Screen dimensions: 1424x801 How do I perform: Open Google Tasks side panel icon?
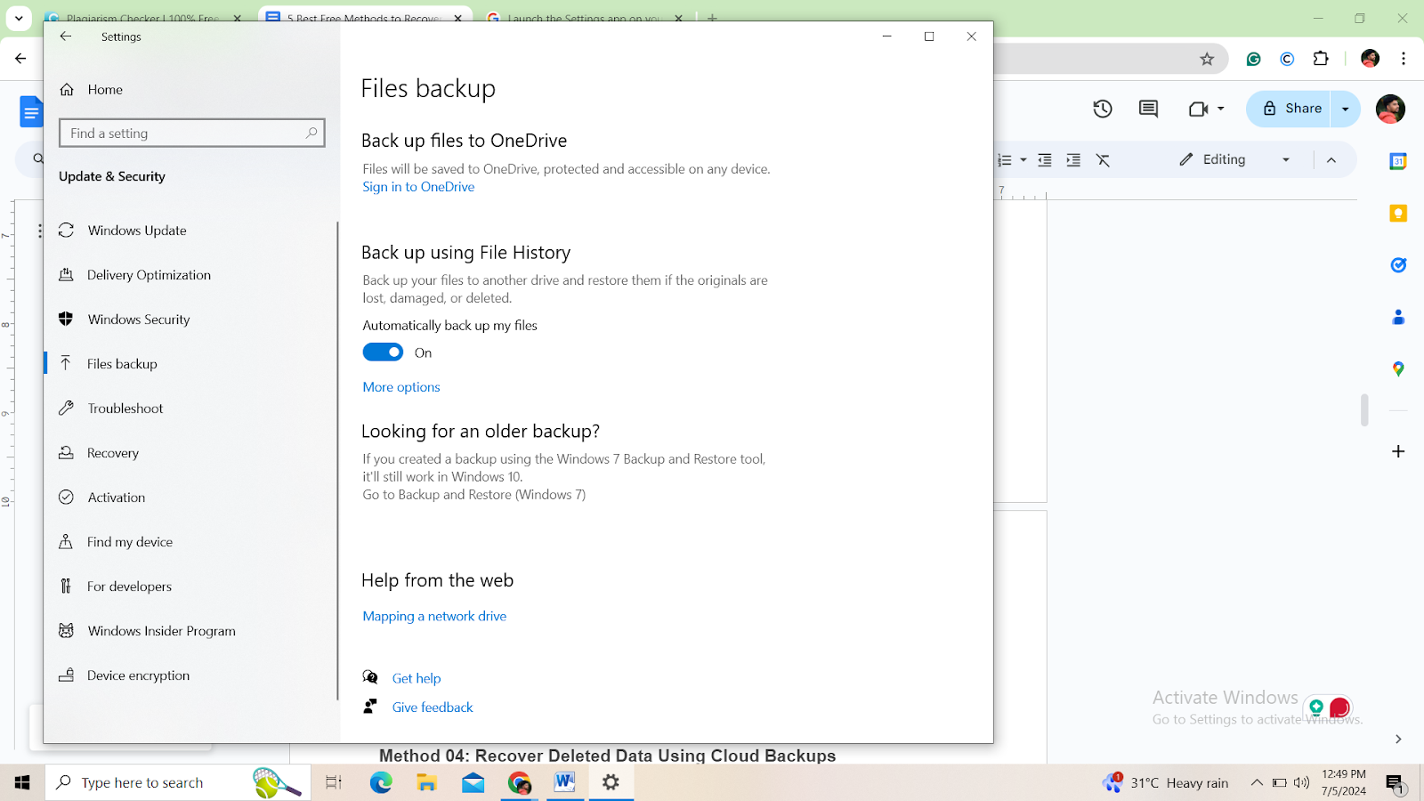coord(1398,265)
